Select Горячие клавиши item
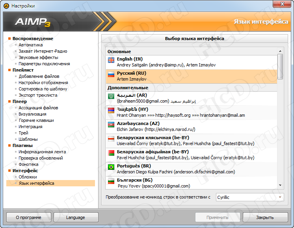 [36, 120]
